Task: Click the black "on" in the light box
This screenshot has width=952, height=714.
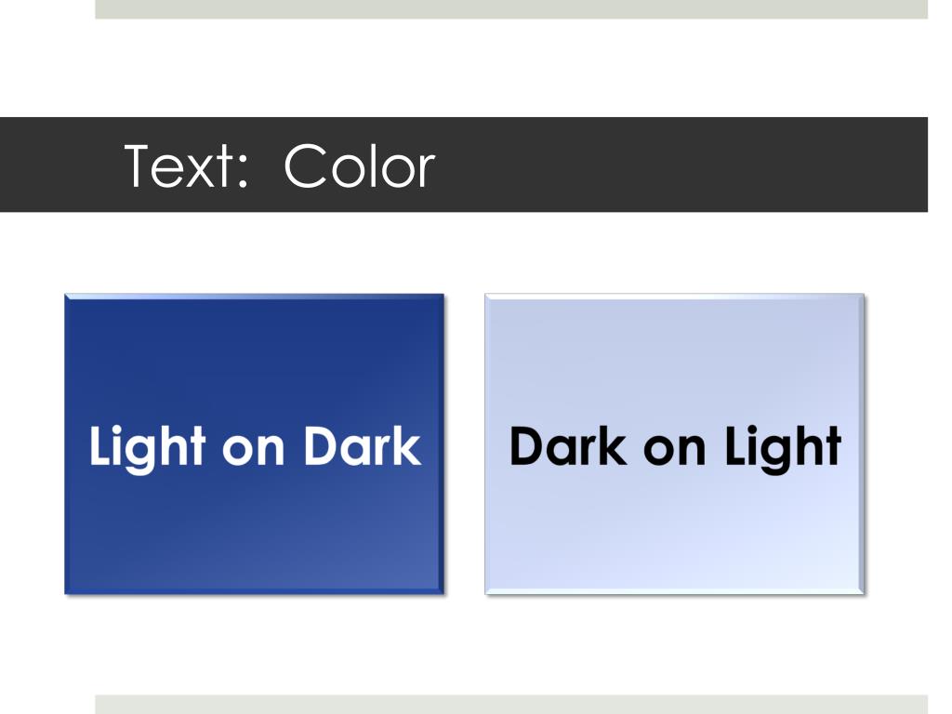Action: [x=675, y=451]
